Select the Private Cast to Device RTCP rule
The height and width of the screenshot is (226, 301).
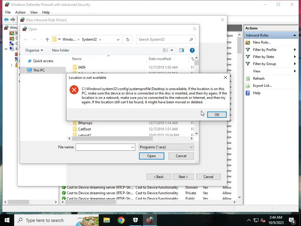pos(147,193)
